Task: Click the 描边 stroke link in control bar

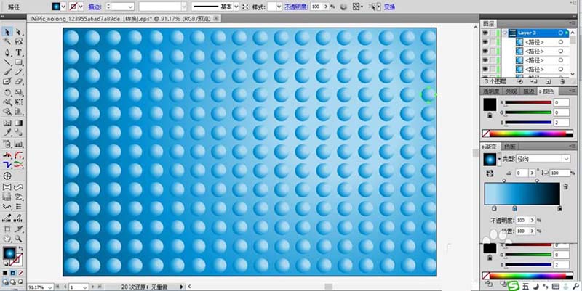Action: click(x=95, y=6)
